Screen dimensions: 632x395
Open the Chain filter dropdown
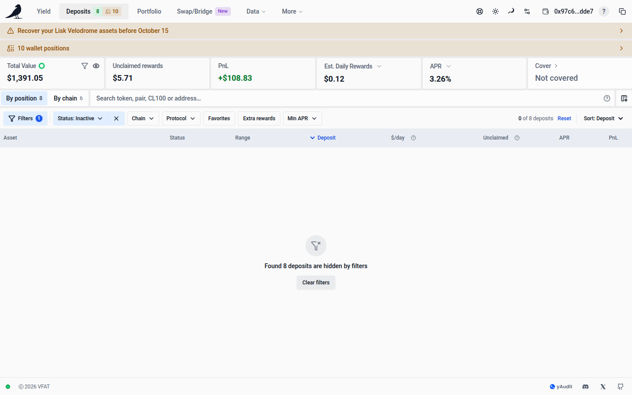coord(143,118)
